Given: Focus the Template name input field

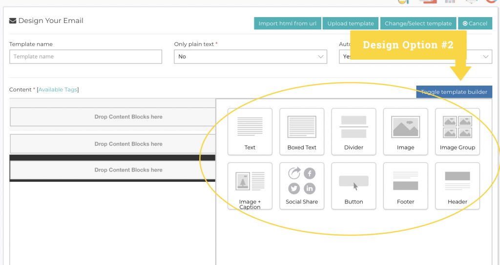Looking at the screenshot, I should coord(86,57).
